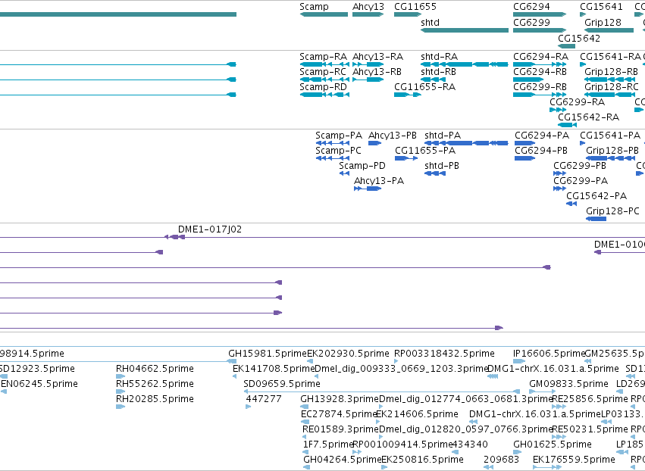Click the CG15642 gene feature
Viewport: 645px width, 471px height.
coord(566,46)
